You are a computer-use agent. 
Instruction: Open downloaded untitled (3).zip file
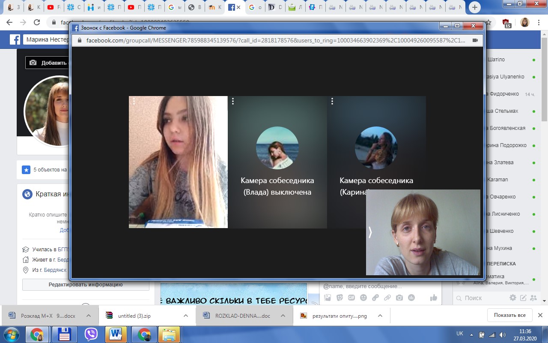coord(134,316)
